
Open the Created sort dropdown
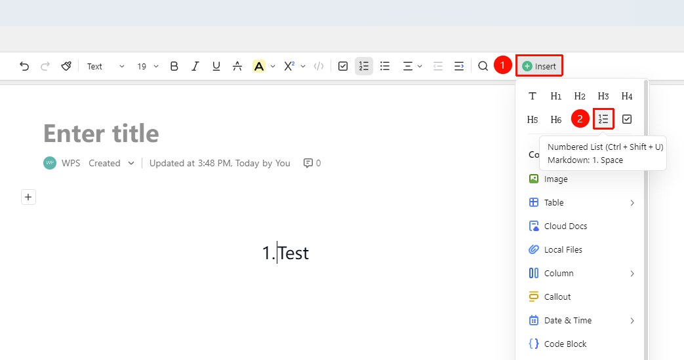(x=111, y=163)
